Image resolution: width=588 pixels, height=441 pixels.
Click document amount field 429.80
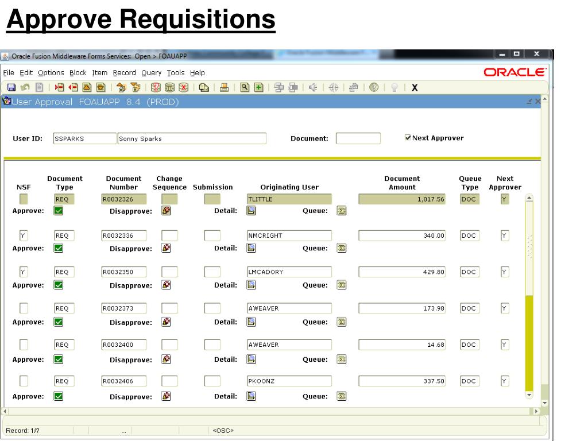pos(402,272)
